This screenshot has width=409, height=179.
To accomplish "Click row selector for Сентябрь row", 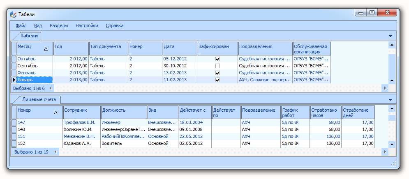I will click(14, 66).
